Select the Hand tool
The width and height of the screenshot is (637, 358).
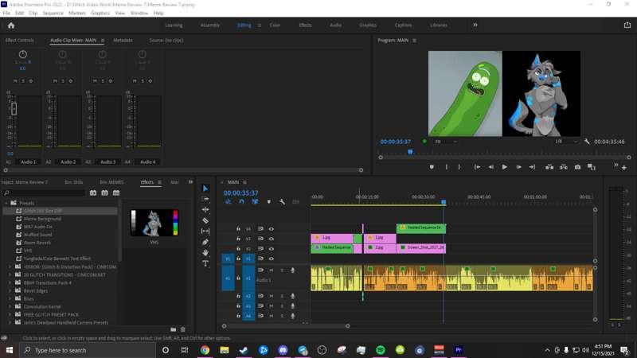[x=205, y=252]
